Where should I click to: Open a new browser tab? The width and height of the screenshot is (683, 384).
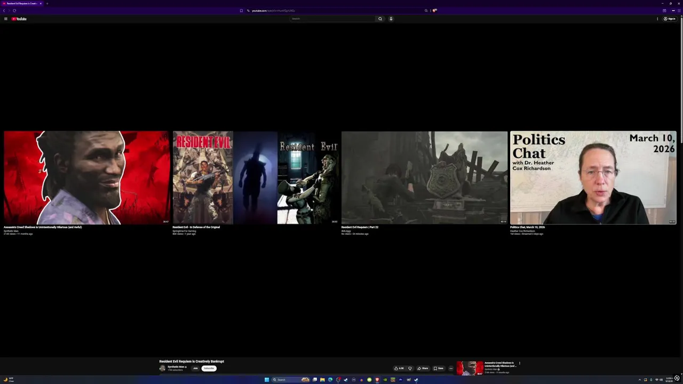coord(47,3)
